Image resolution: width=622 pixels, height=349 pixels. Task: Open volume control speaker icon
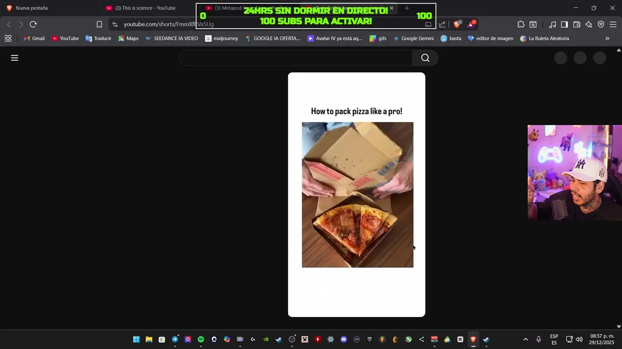(x=579, y=339)
